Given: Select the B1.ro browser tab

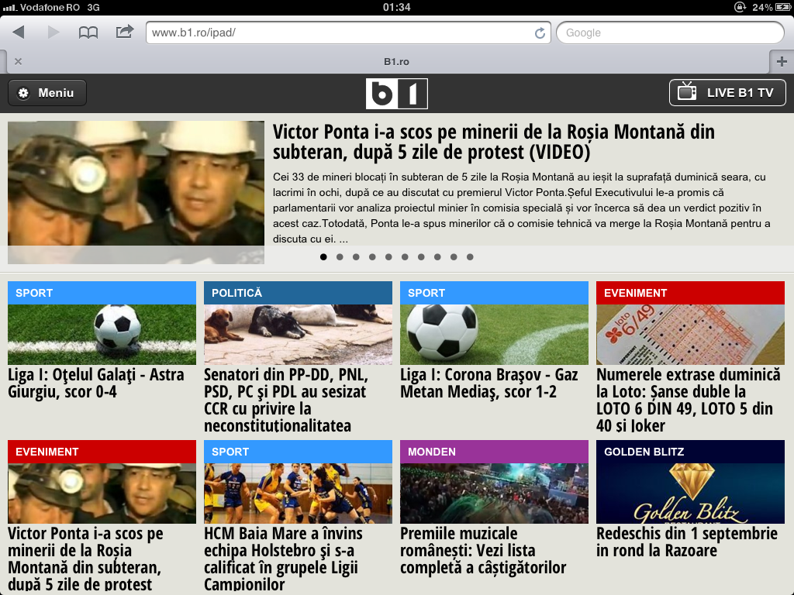Looking at the screenshot, I should 396,62.
